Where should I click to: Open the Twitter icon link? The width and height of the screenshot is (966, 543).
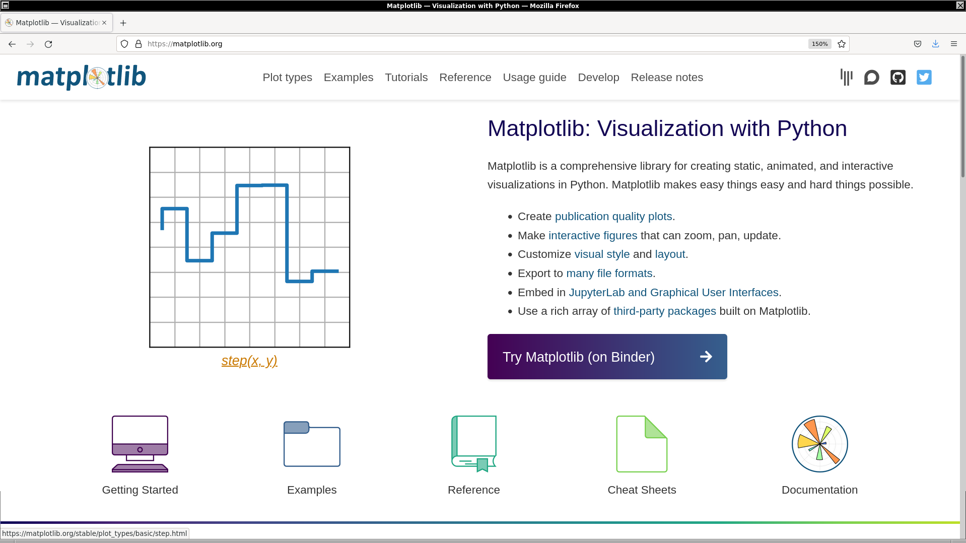tap(924, 77)
